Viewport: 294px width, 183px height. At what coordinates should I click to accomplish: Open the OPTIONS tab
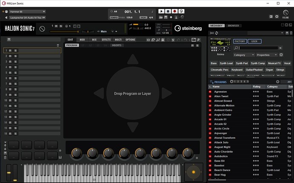pos(130,40)
